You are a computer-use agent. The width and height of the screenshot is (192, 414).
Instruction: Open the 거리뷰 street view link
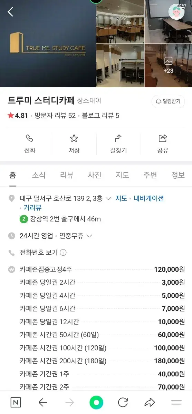32,208
